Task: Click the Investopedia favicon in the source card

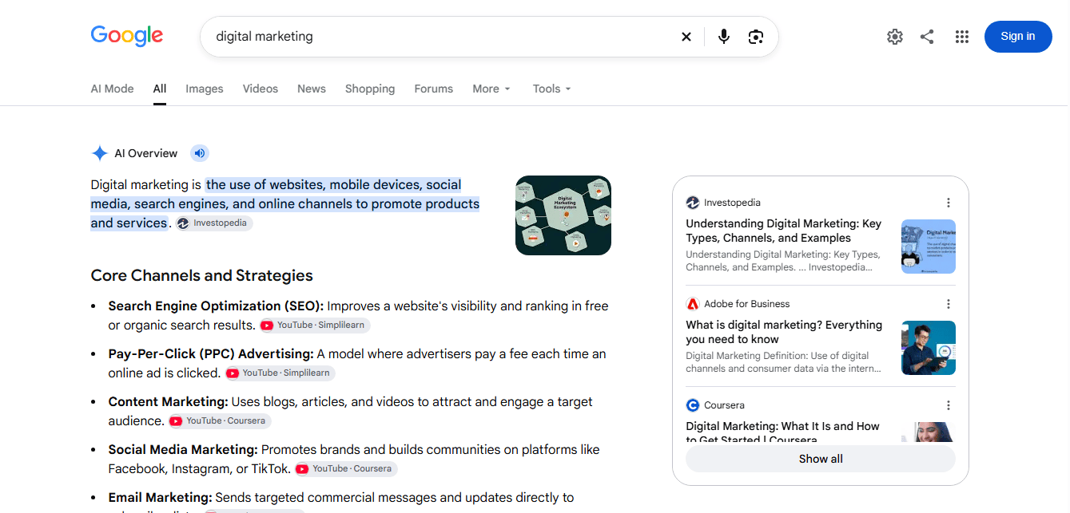Action: click(x=693, y=203)
